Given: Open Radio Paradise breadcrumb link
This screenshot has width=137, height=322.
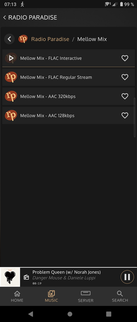Looking at the screenshot, I should tap(50, 39).
